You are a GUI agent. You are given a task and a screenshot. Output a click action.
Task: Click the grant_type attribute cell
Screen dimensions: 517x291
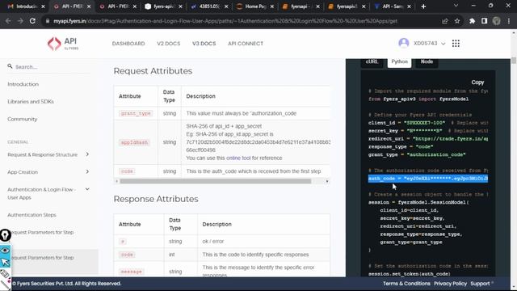(136, 113)
